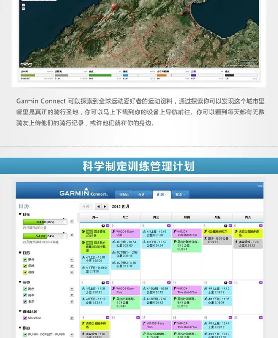278x338 pixels.
Task: Open the purple note icon on day 8
Action: click(x=108, y=283)
